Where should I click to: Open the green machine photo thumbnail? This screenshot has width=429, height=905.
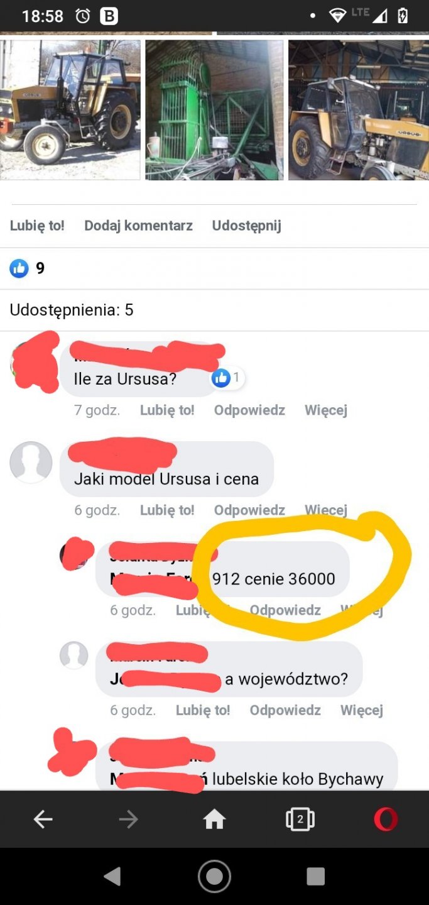[214, 110]
